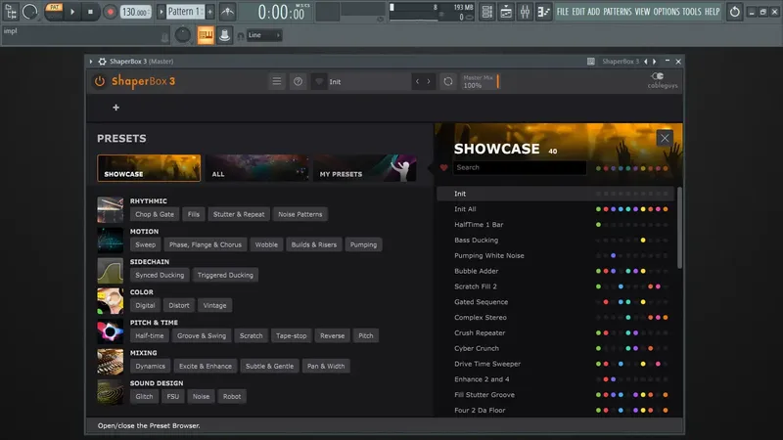Click the Search presets field

click(x=520, y=167)
